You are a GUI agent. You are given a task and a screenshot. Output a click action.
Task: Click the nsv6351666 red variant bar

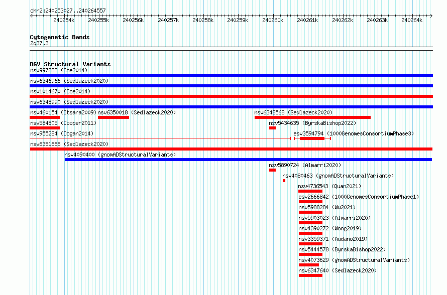[231, 149]
